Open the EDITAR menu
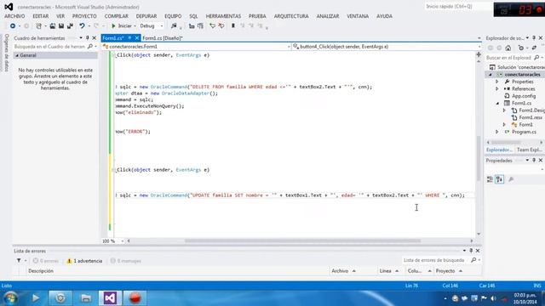 click(41, 16)
